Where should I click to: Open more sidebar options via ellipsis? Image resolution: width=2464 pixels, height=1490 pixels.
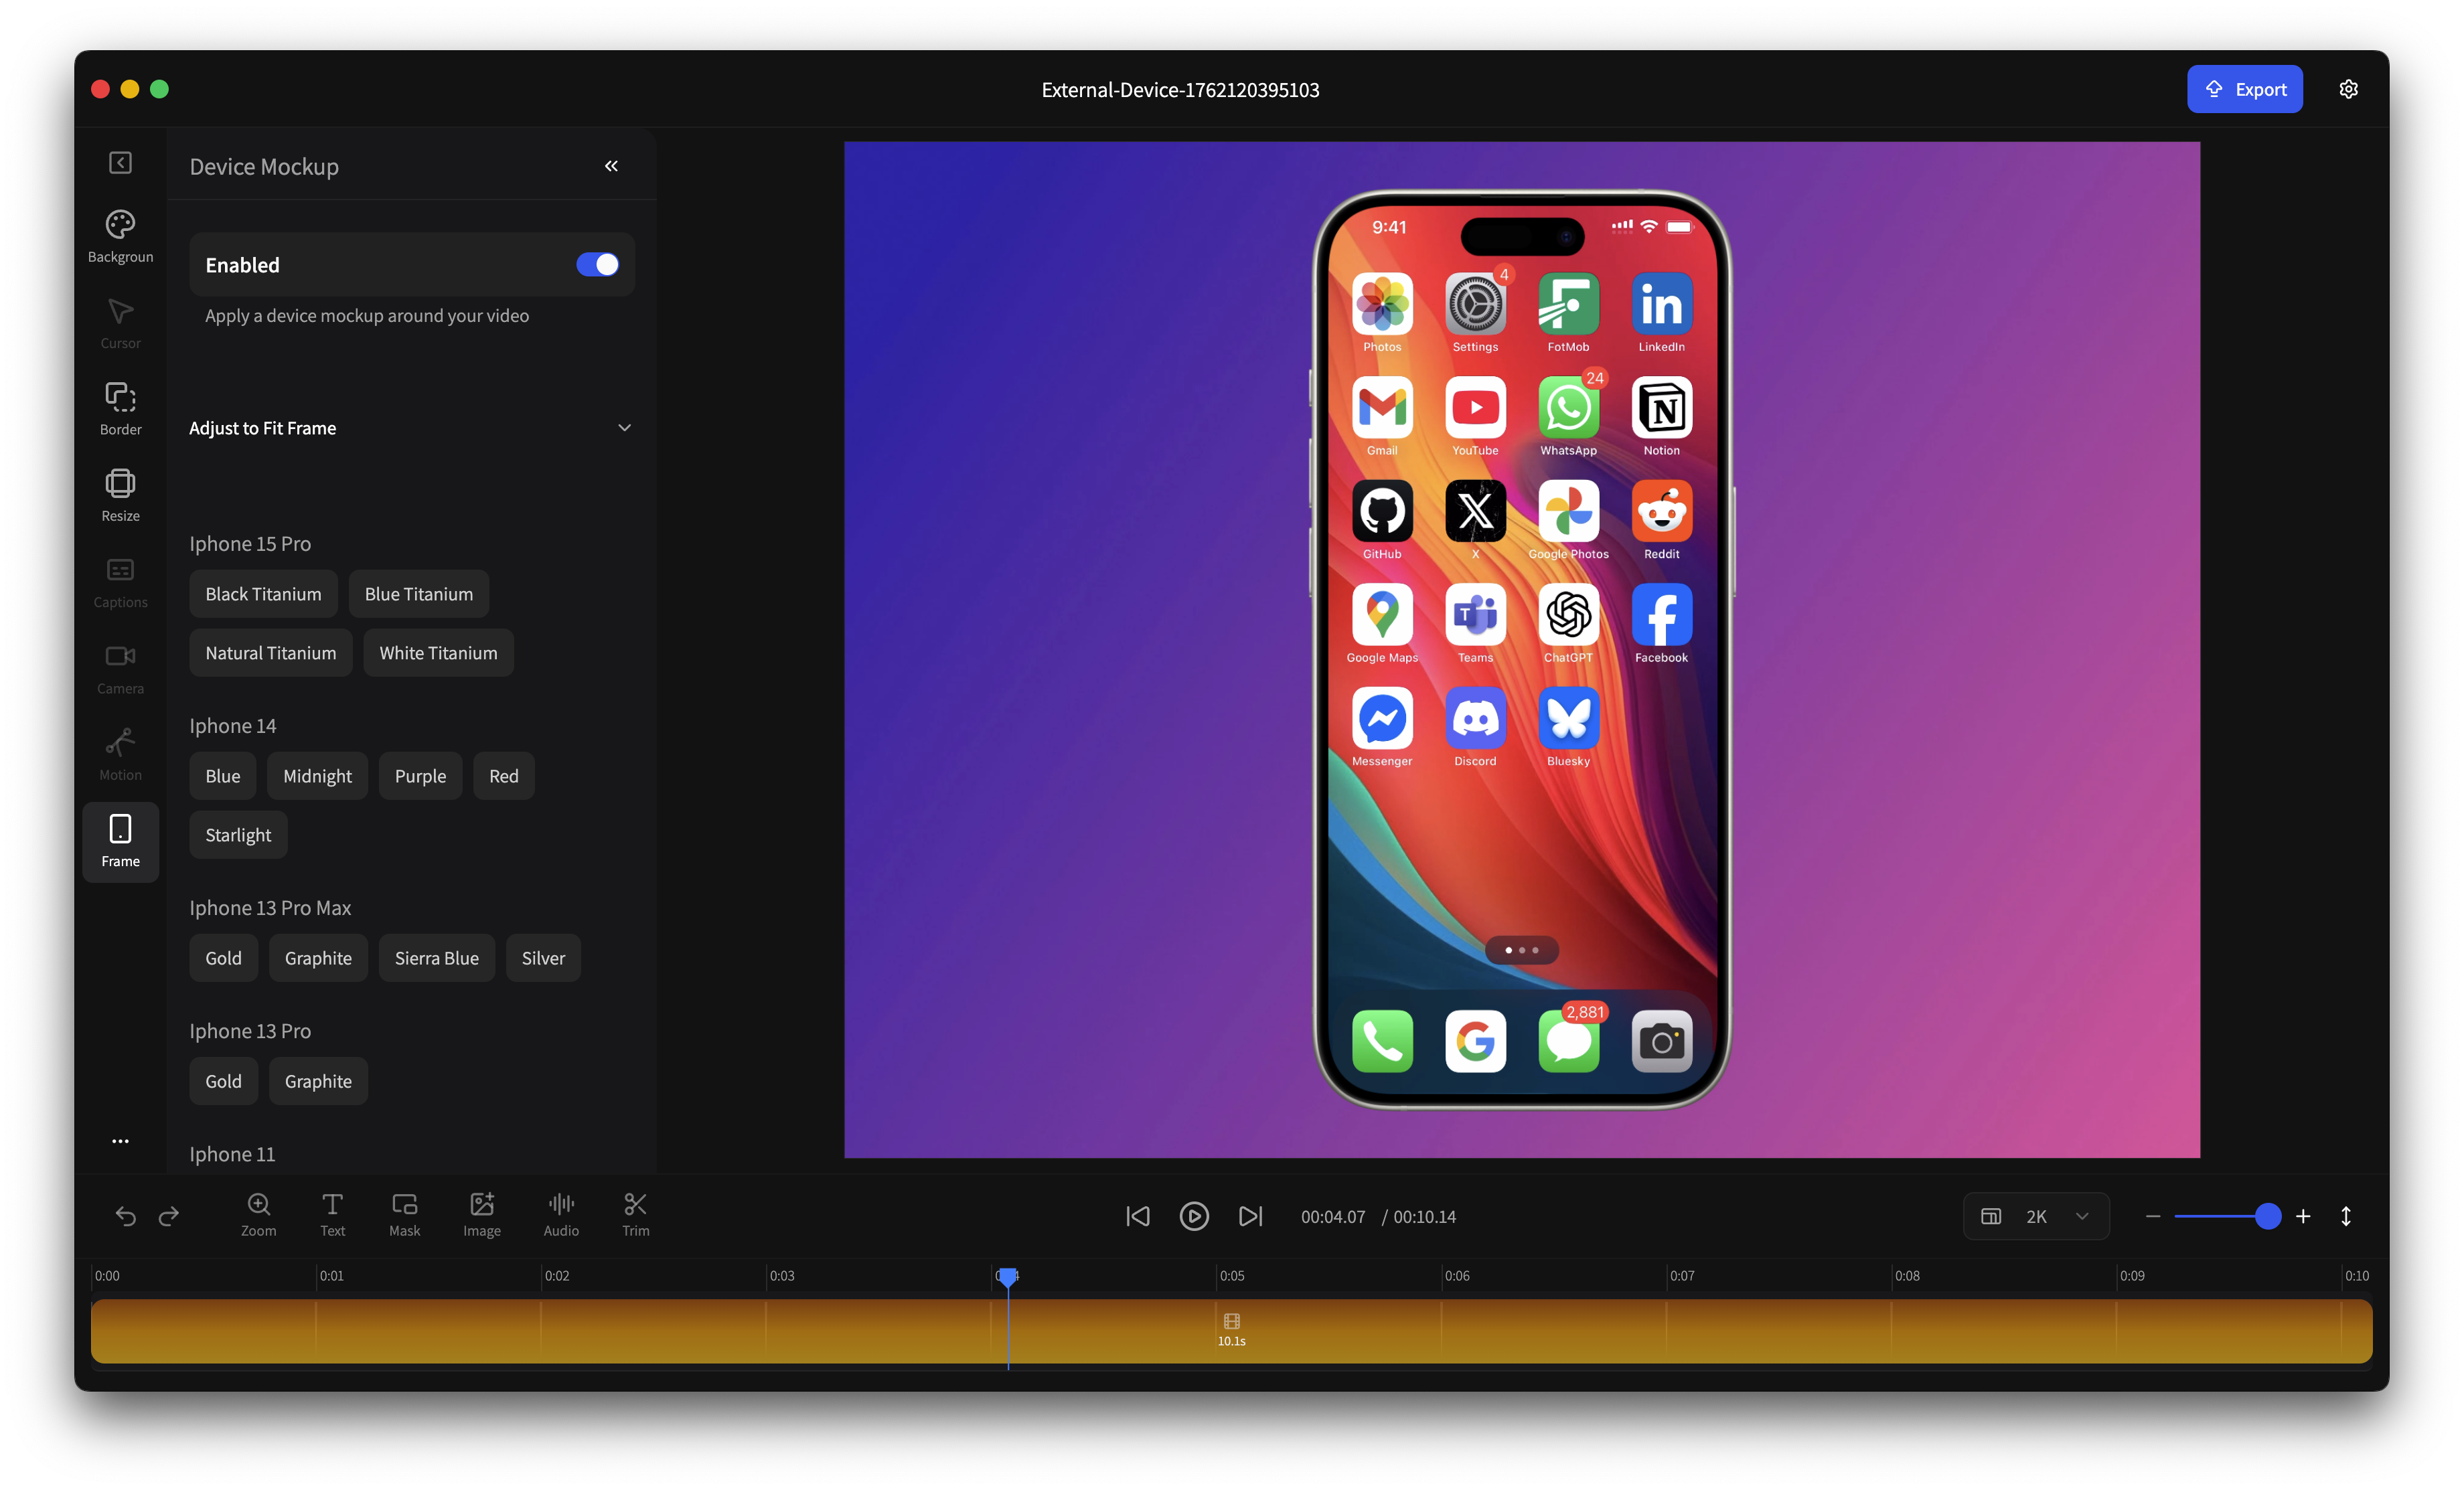pos(120,1140)
